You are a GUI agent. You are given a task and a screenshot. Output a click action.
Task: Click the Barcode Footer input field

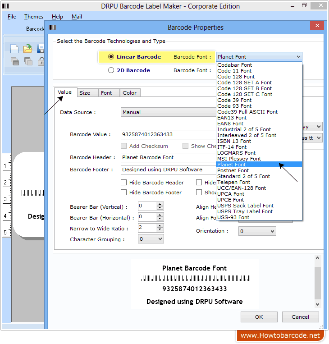[x=168, y=170]
